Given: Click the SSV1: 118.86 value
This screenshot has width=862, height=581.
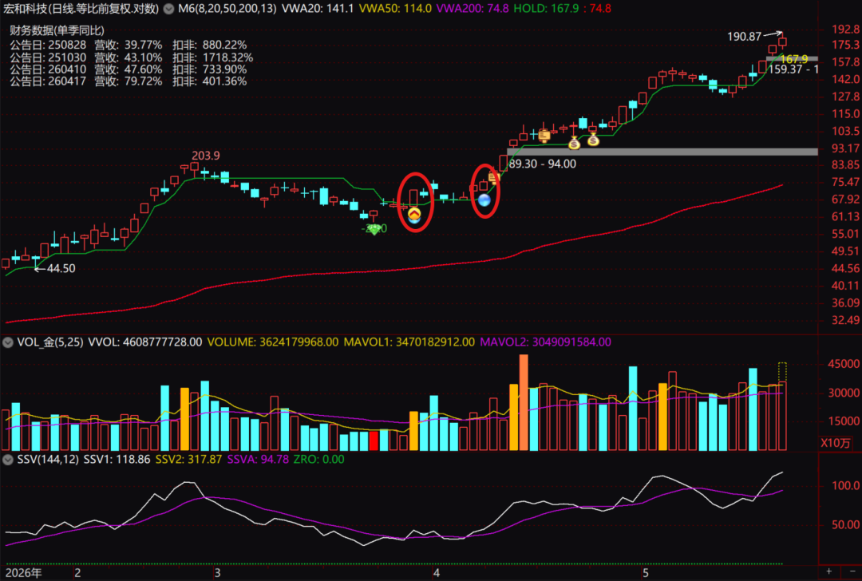Looking at the screenshot, I should 117,460.
